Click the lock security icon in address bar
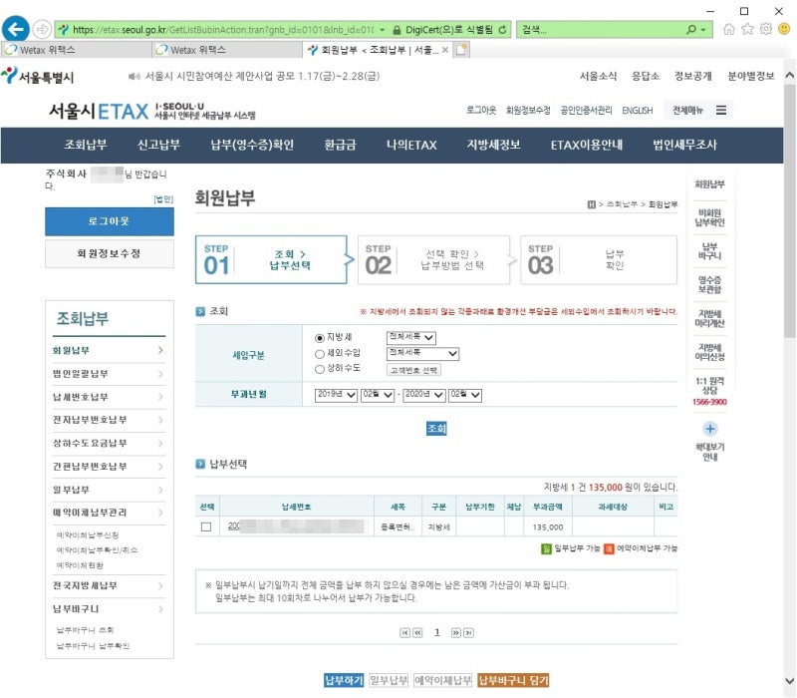797x698 pixels. point(397,30)
